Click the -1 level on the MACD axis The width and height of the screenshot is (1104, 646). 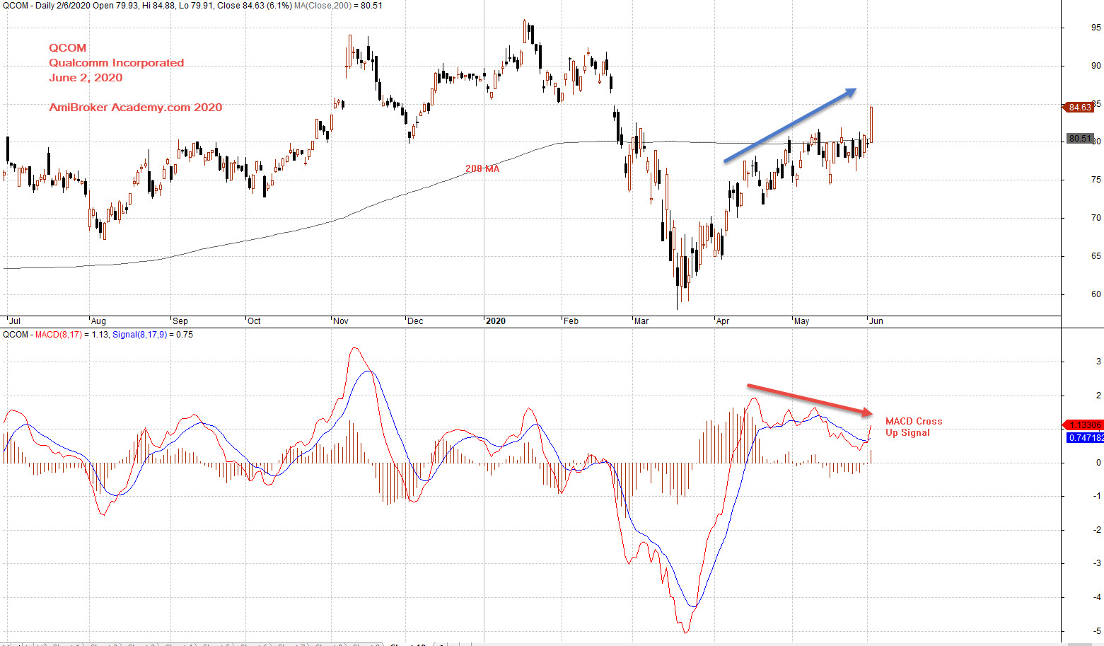pyautogui.click(x=1097, y=496)
